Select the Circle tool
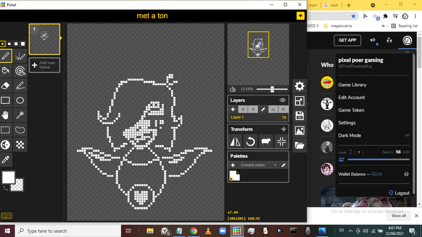This screenshot has height=237, width=422. click(20, 101)
